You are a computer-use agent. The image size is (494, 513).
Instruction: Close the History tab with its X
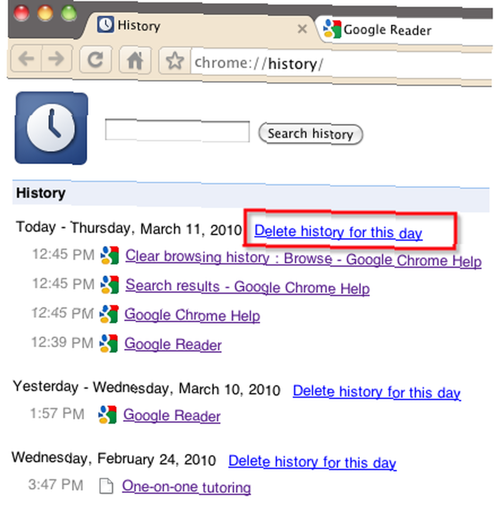point(302,29)
